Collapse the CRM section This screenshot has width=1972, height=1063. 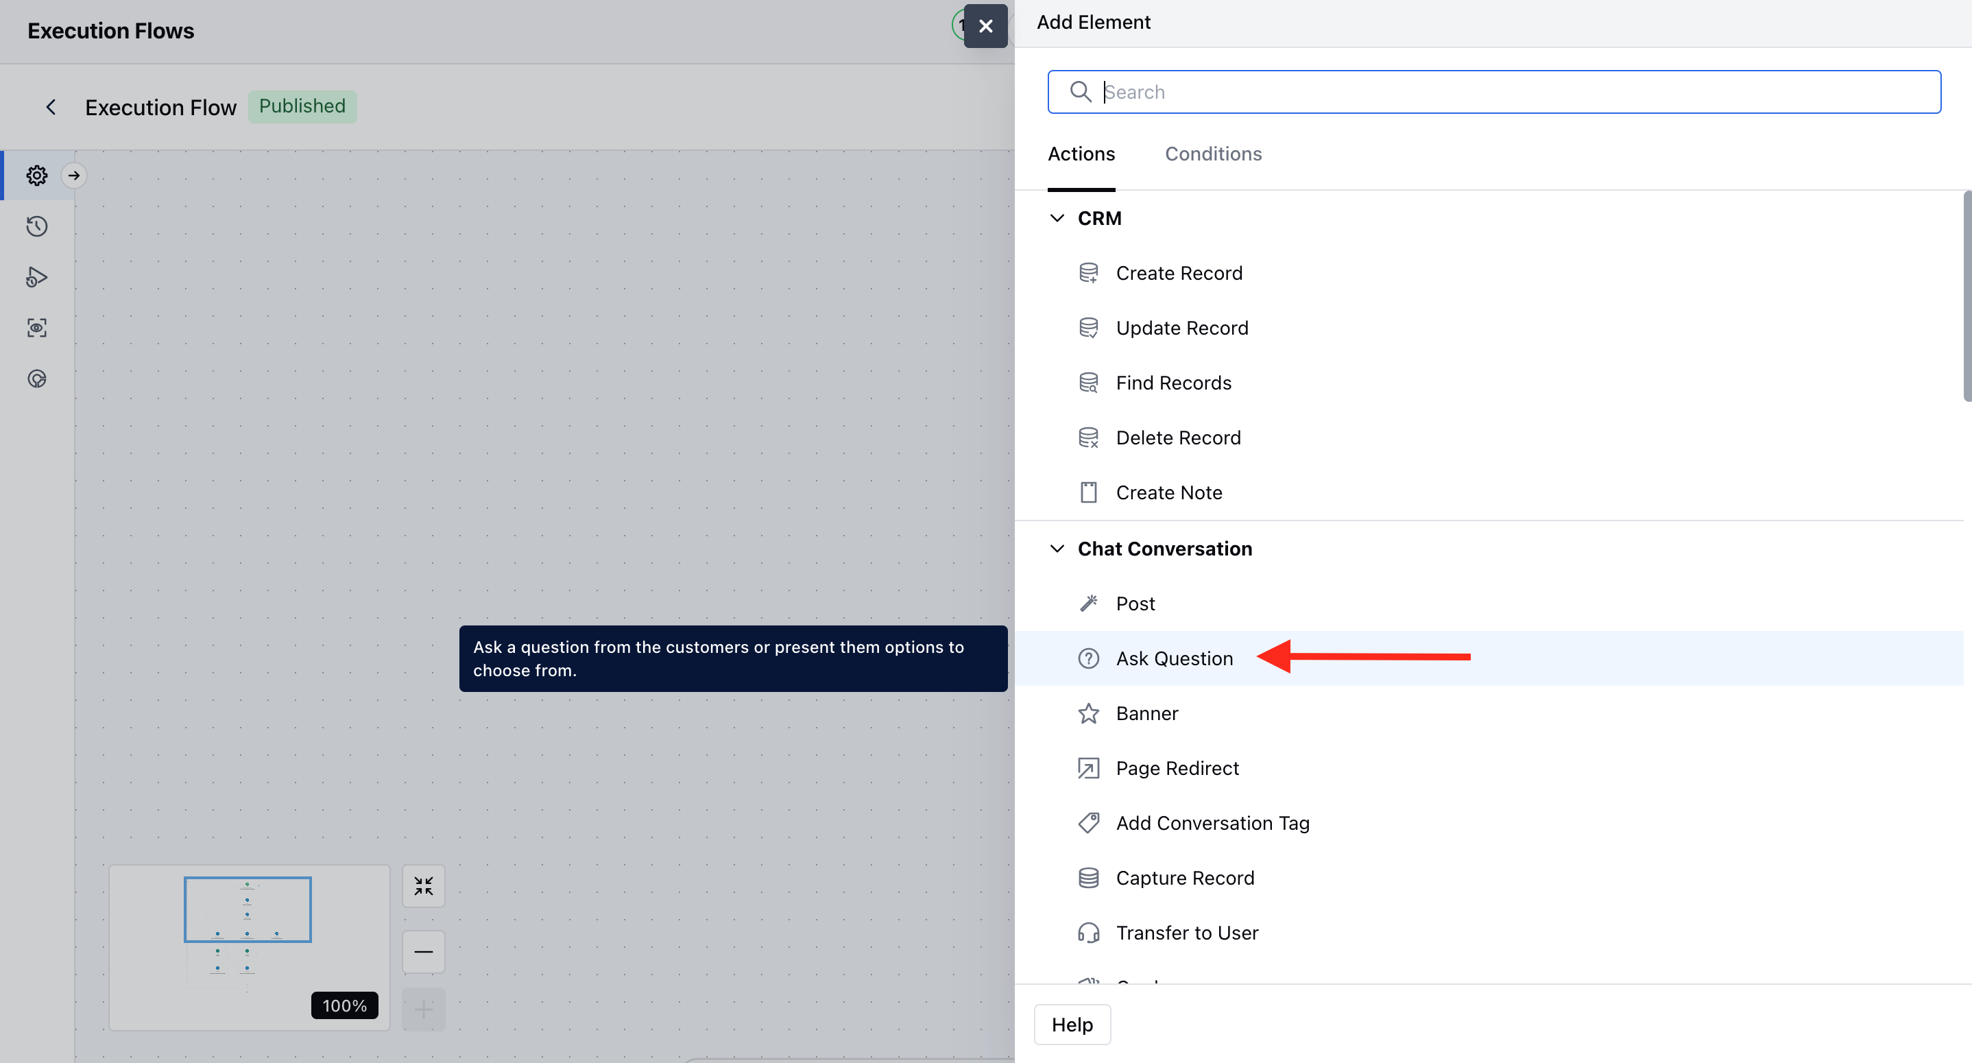1057,218
